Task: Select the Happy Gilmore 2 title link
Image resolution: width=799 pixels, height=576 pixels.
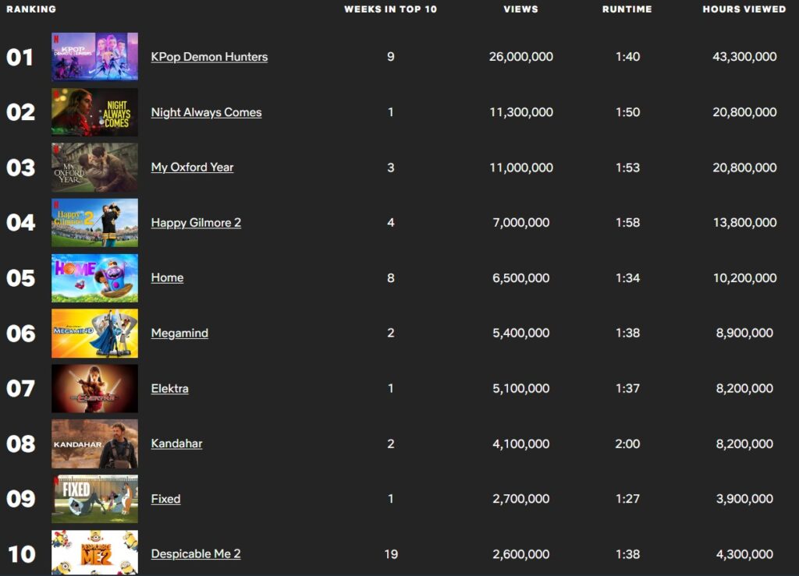Action: click(x=196, y=223)
